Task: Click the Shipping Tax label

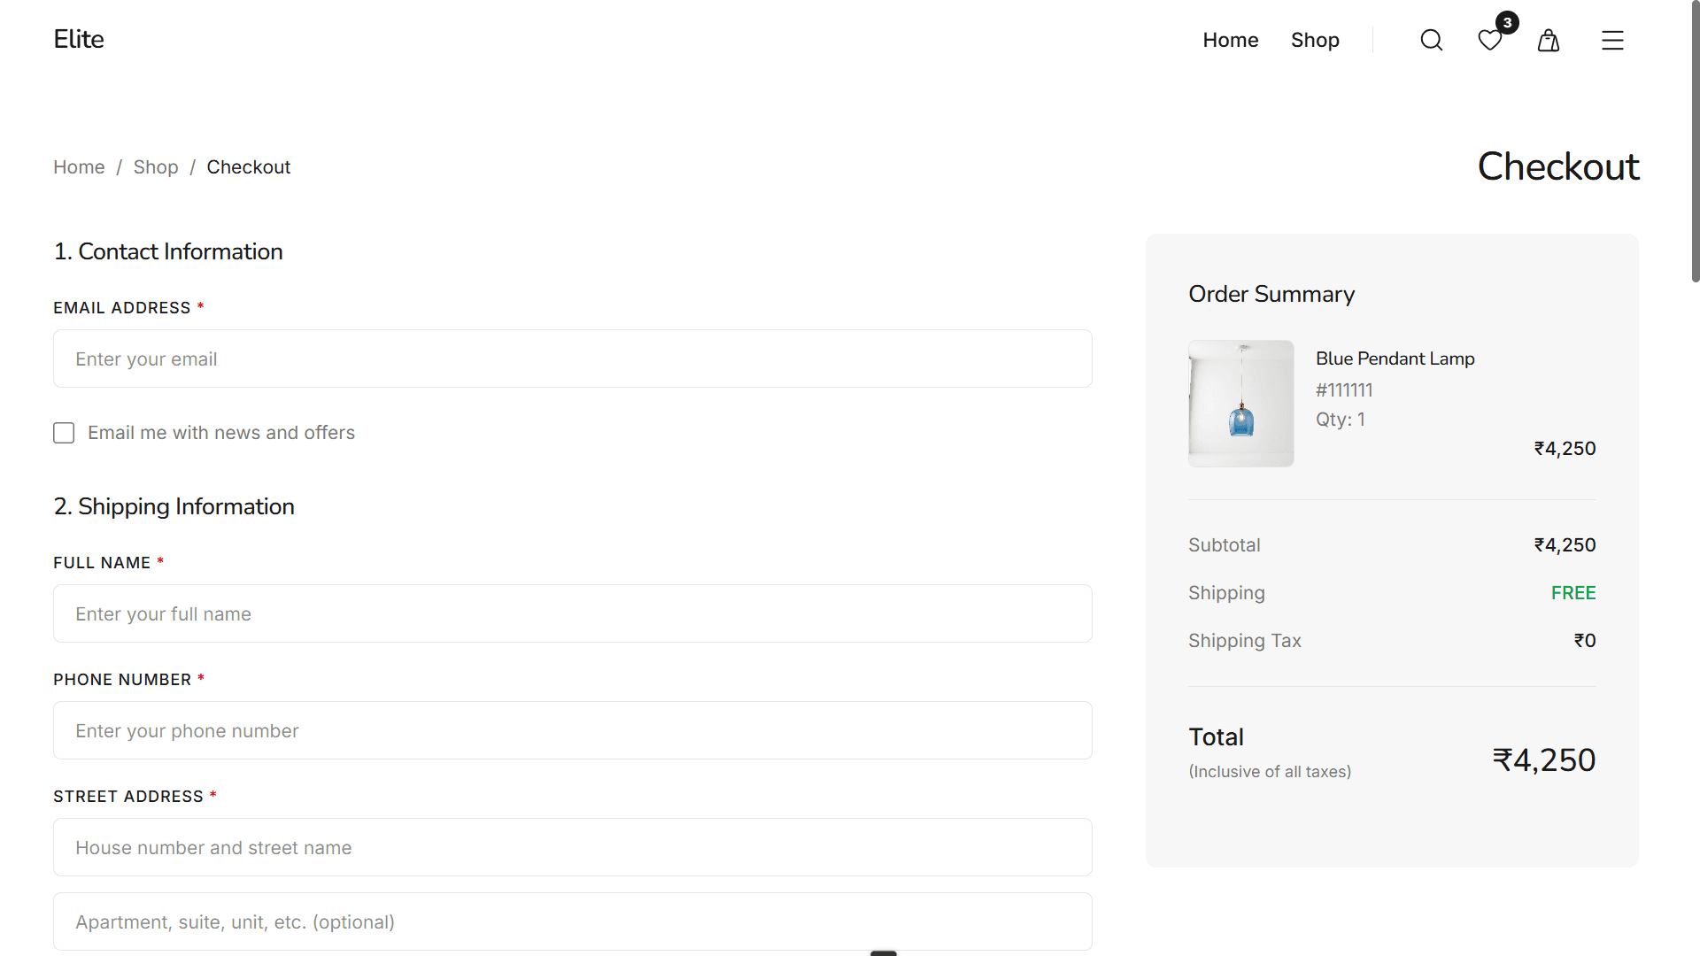Action: [x=1245, y=641]
